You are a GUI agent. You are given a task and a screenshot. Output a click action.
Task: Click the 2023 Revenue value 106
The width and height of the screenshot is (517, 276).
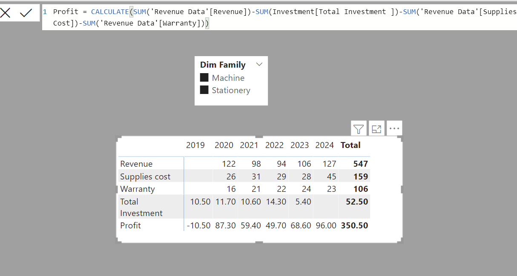click(304, 164)
